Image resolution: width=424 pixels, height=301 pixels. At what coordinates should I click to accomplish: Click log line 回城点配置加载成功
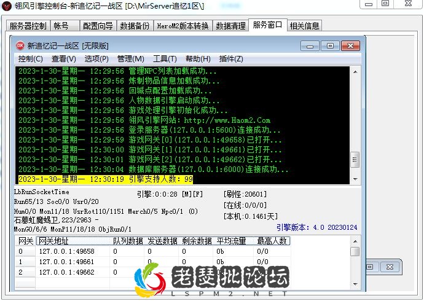(115, 91)
